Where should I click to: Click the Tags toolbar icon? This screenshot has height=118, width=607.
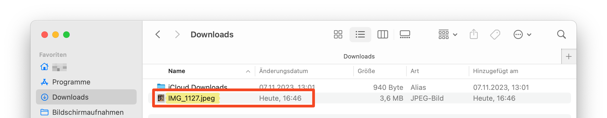tap(495, 34)
